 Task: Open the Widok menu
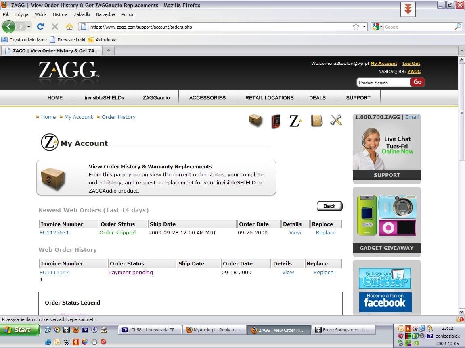pyautogui.click(x=41, y=14)
